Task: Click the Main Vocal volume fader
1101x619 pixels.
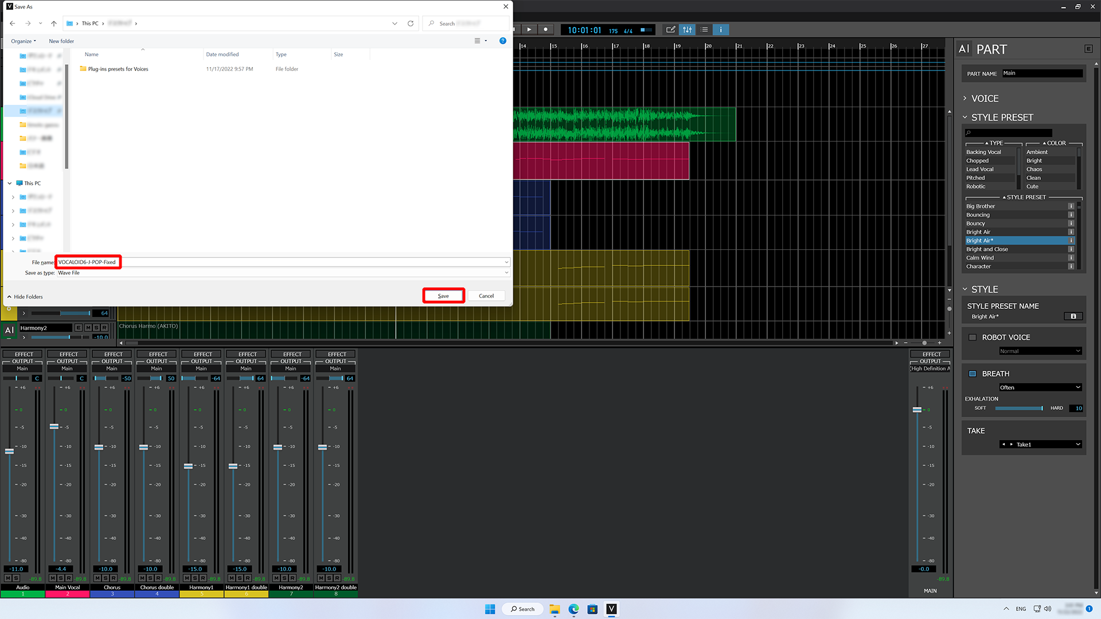Action: click(54, 426)
